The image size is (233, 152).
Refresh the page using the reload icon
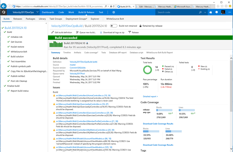pyautogui.click(x=114, y=6)
